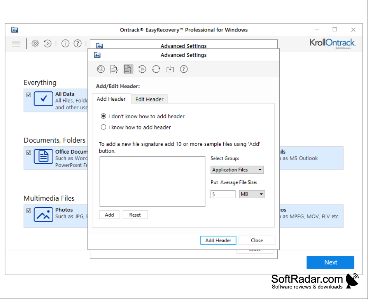Open settings gear in main toolbar
The height and width of the screenshot is (299, 368).
[x=35, y=44]
